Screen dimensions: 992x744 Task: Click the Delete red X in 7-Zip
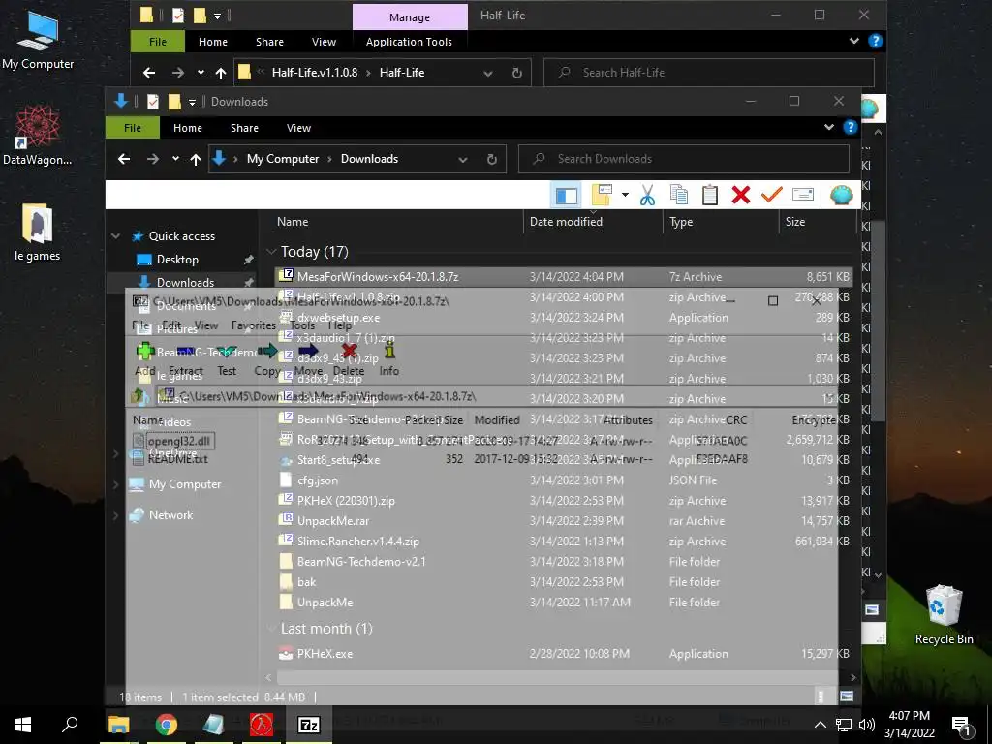[x=349, y=359]
